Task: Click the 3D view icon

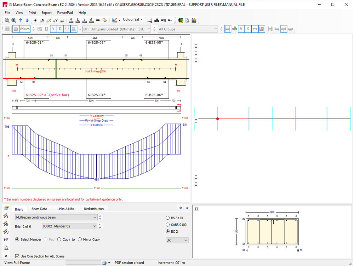Action: pos(180,20)
